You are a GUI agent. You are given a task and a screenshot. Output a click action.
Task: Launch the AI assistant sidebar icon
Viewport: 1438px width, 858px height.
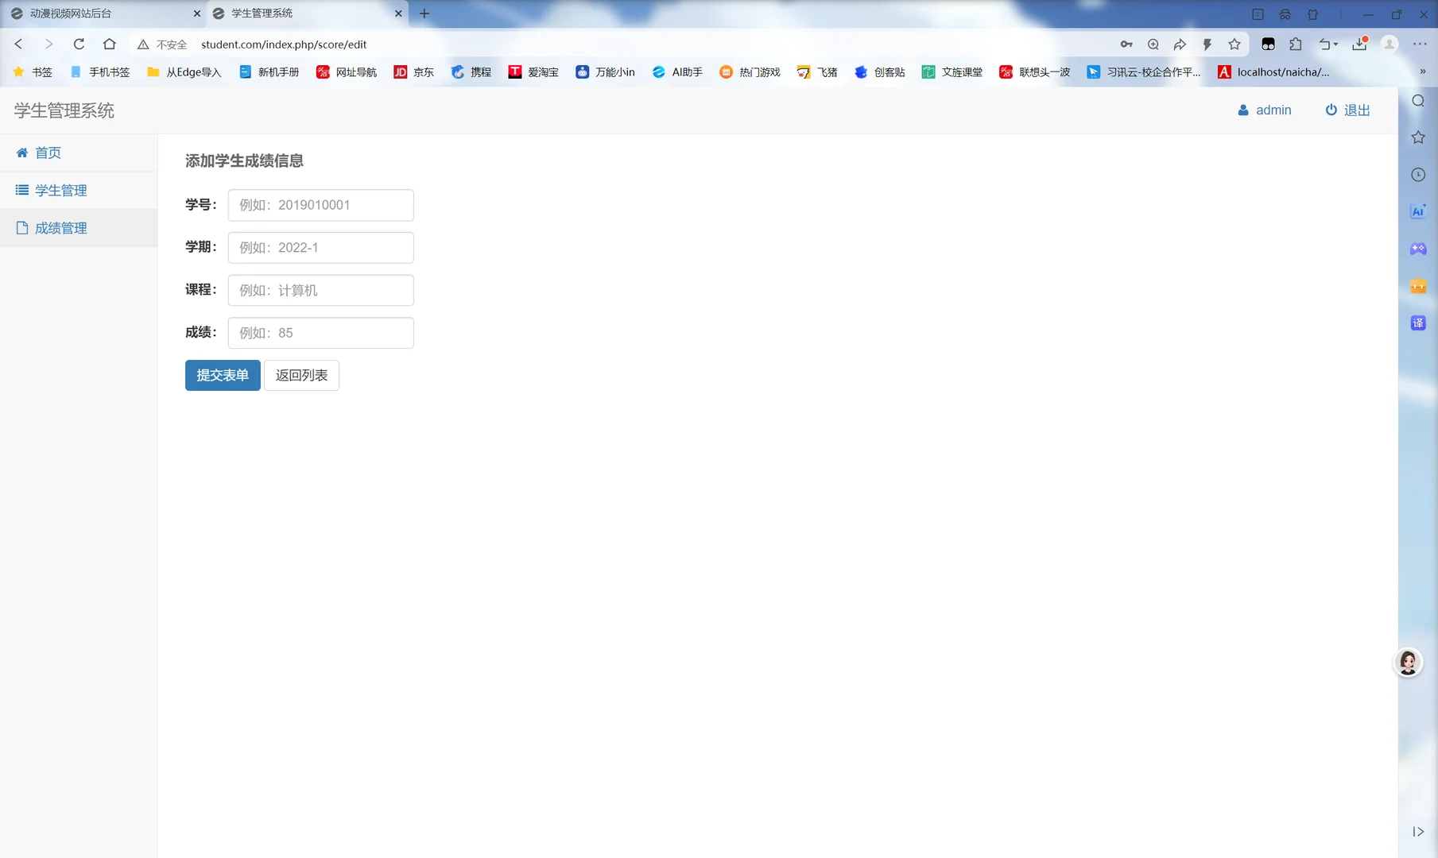pos(1418,211)
